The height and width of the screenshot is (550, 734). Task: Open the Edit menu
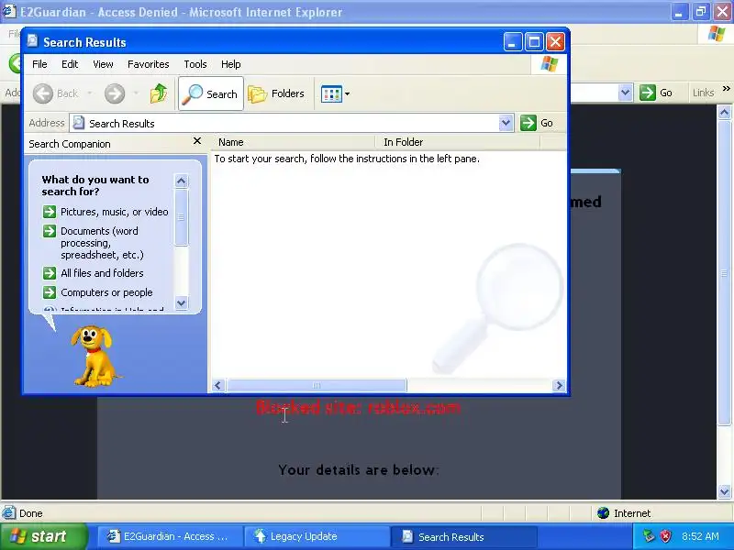[x=70, y=64]
